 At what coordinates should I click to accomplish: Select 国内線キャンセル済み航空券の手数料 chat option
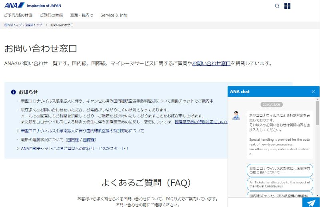pos(280,195)
